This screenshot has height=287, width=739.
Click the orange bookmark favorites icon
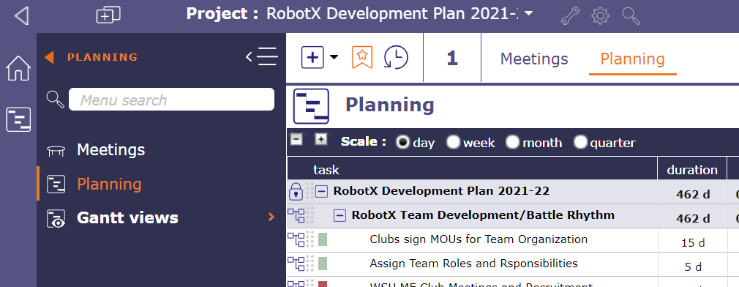pos(362,58)
